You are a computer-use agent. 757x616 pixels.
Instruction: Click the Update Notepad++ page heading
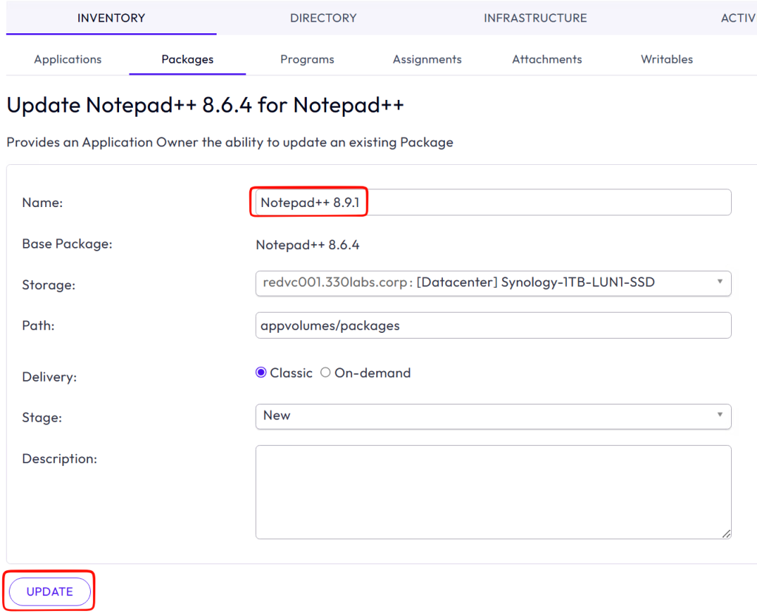[x=206, y=105]
